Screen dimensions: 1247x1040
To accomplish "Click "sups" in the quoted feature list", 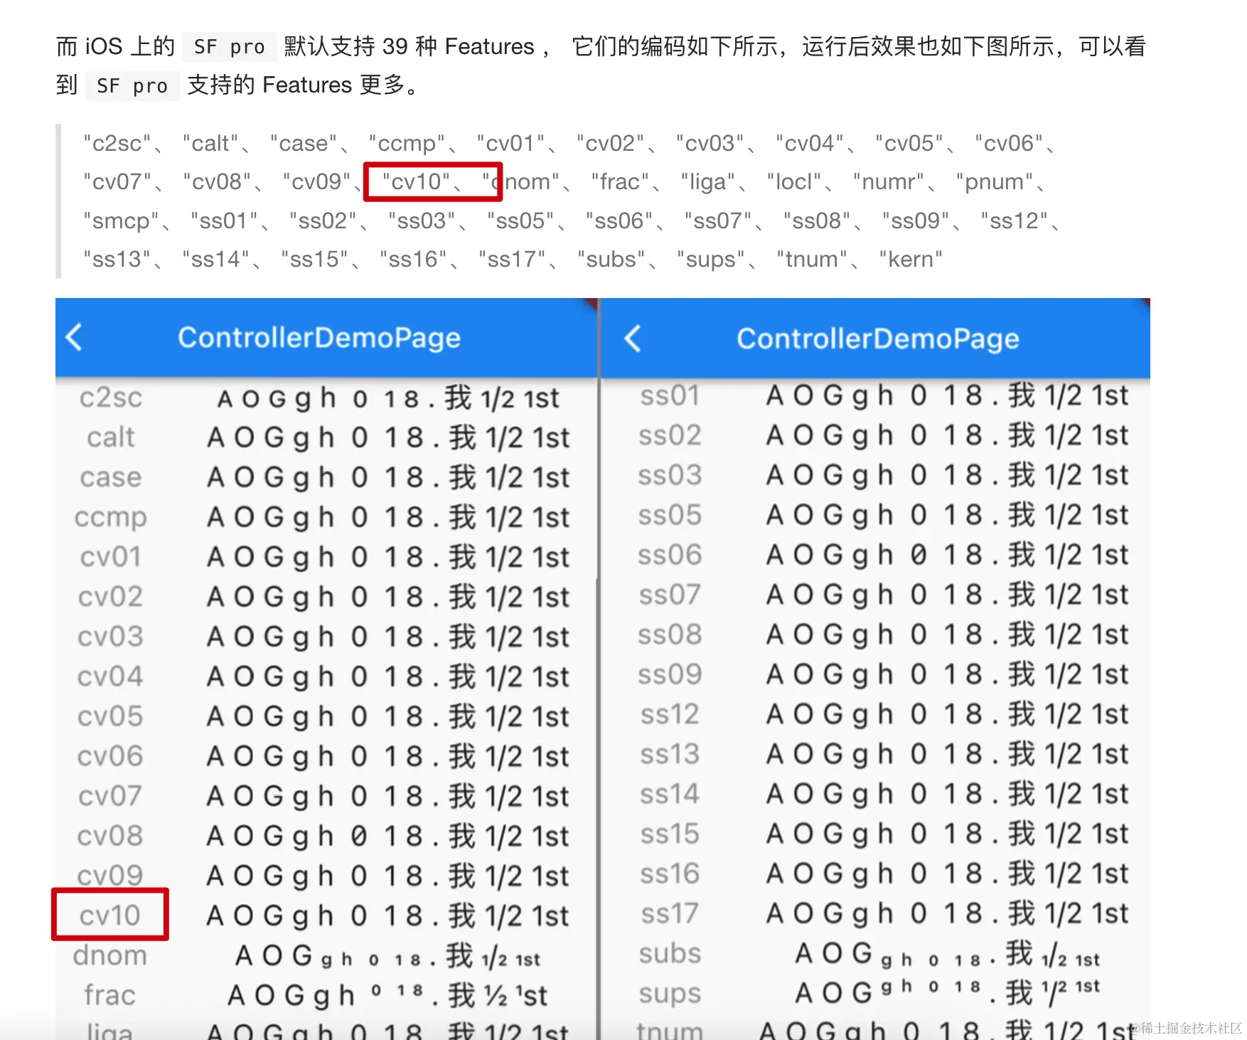I will click(711, 260).
